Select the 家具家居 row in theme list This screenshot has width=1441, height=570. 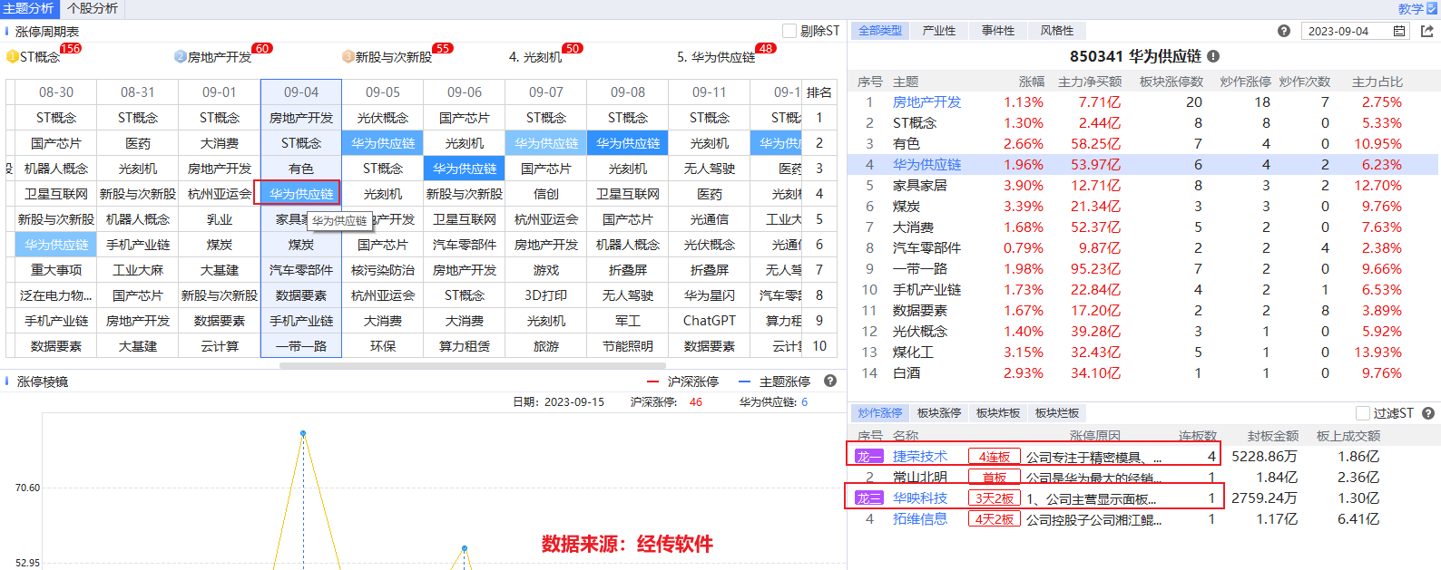(1143, 186)
